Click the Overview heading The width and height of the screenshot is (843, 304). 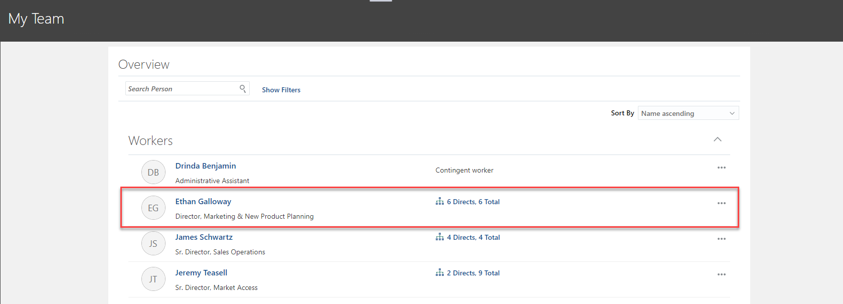coord(144,65)
